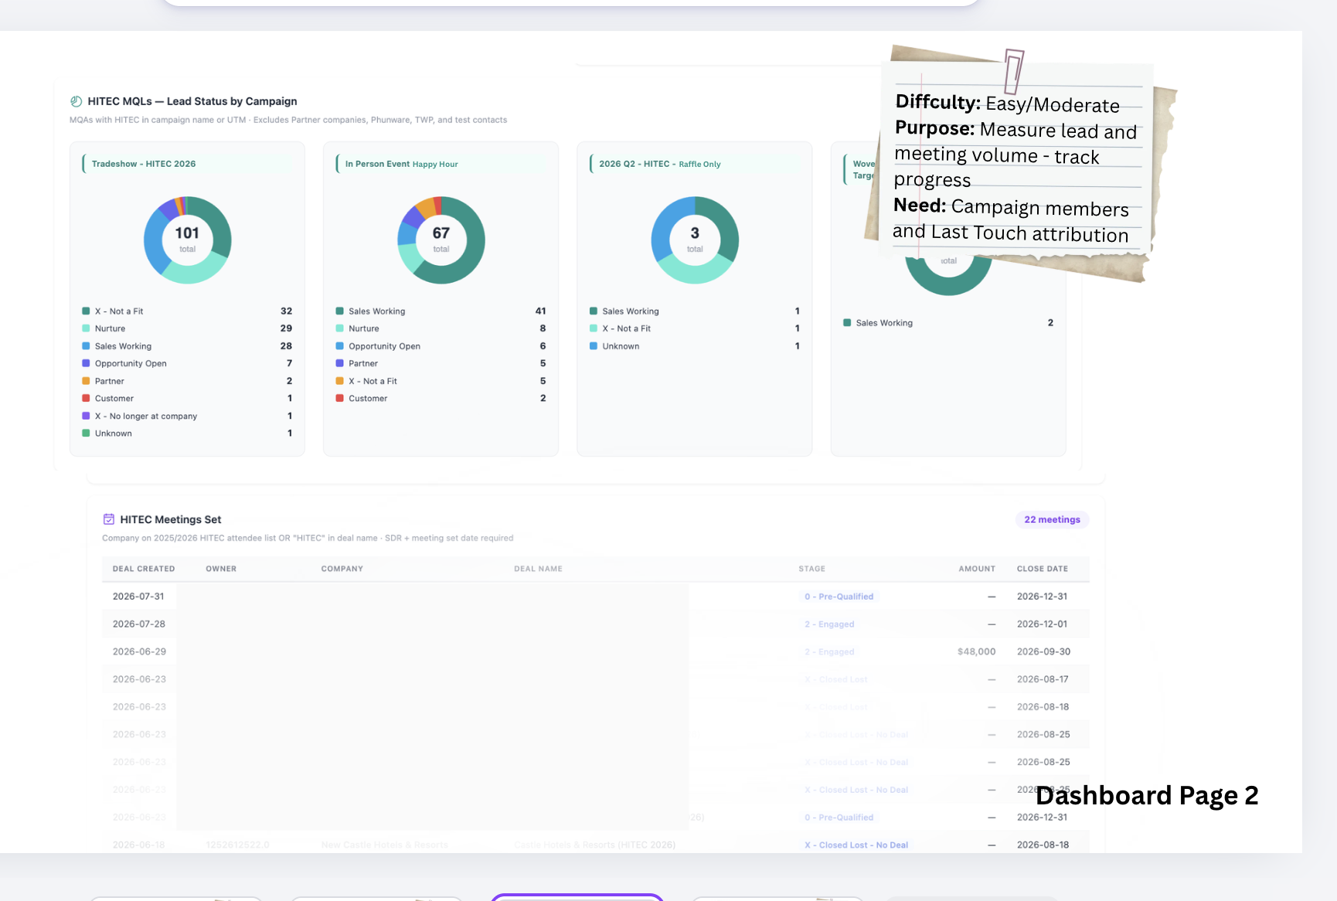The height and width of the screenshot is (901, 1337).
Task: Click the calendar icon beside HITEC Meetings Set
Action: [109, 519]
